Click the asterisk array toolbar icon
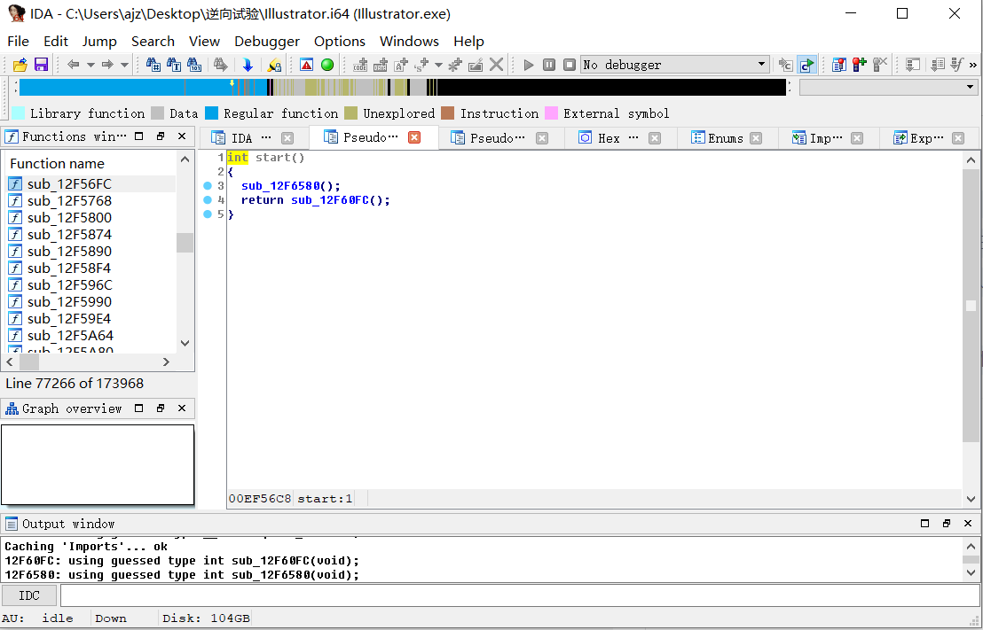The image size is (983, 630). [x=455, y=65]
